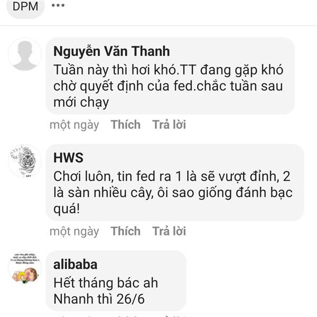Open alibaba's profile picture
Image resolution: width=317 pixels, height=317 pixels.
[x=25, y=267]
